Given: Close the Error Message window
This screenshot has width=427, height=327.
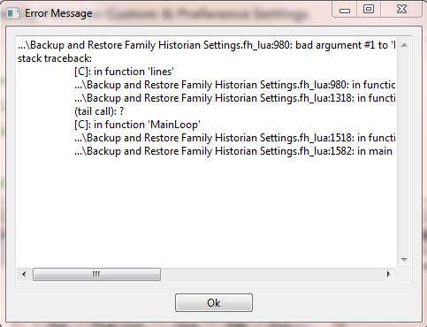Looking at the screenshot, I should (x=401, y=10).
